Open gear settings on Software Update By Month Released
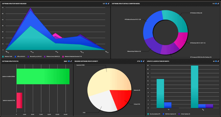221x117 pixels. click(108, 4)
